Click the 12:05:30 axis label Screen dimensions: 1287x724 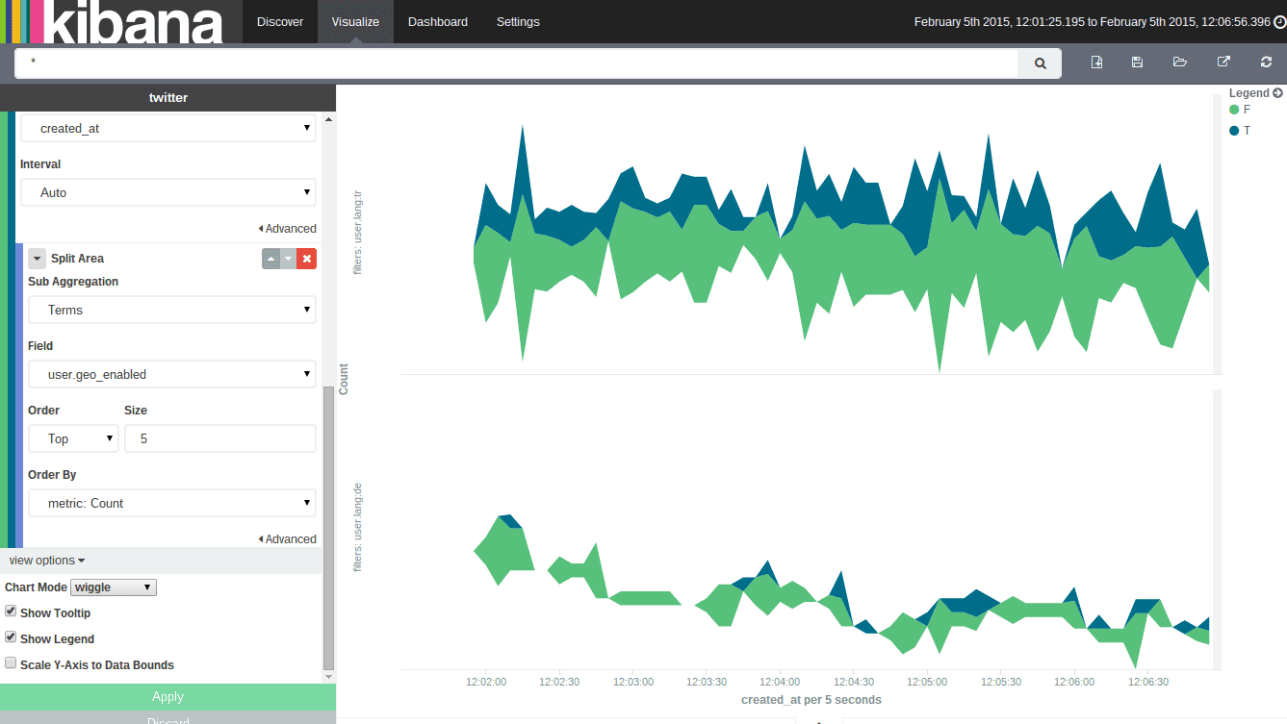click(1001, 682)
